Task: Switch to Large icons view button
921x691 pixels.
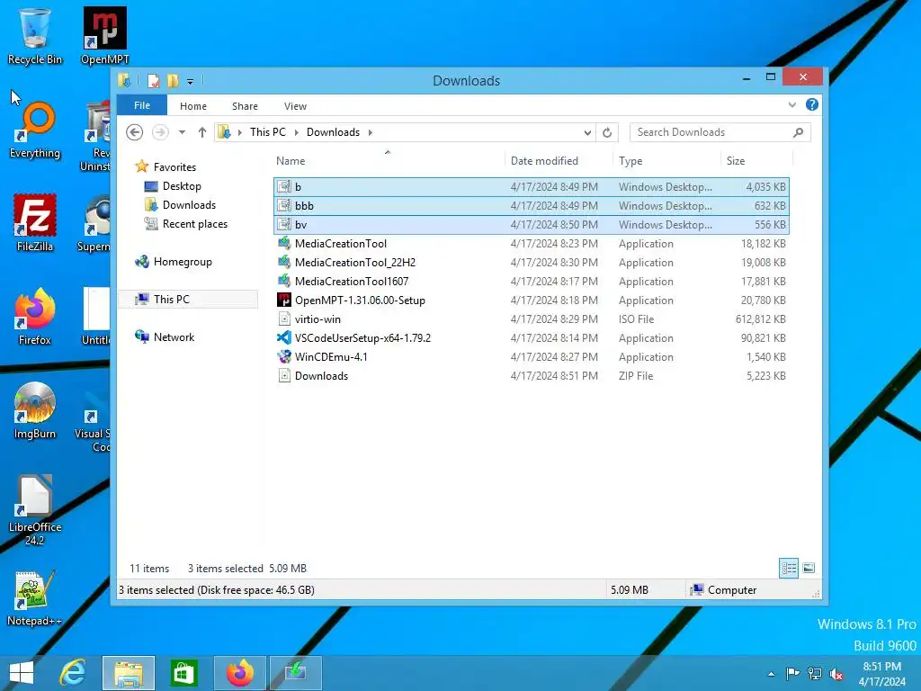Action: [809, 569]
